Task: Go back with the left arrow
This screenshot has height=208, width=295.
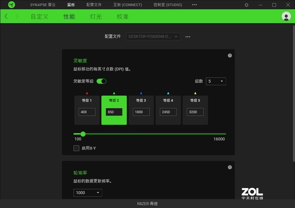Action: (x=6, y=16)
